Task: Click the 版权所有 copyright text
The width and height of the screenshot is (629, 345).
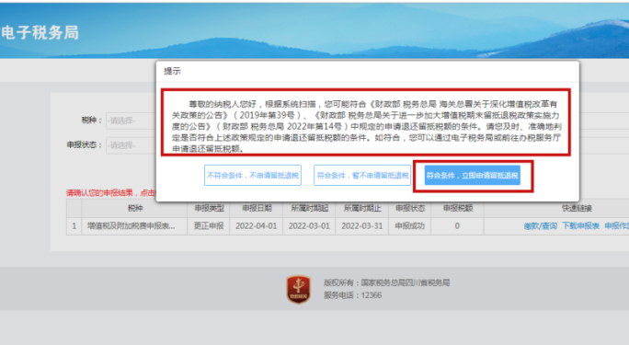Action: 387,282
